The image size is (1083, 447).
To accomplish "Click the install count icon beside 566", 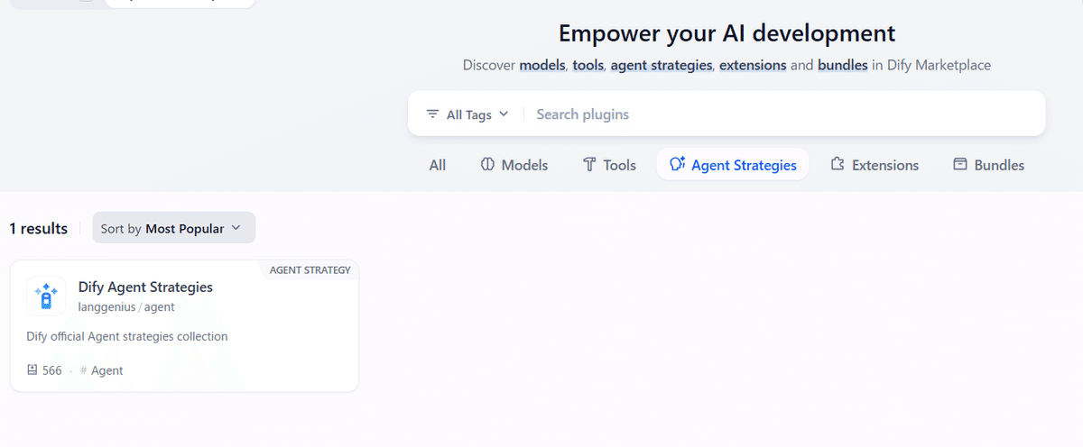I will 32,370.
